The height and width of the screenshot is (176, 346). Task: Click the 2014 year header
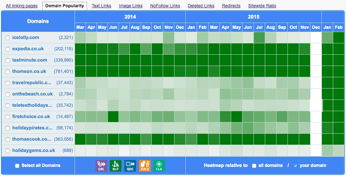(130, 17)
